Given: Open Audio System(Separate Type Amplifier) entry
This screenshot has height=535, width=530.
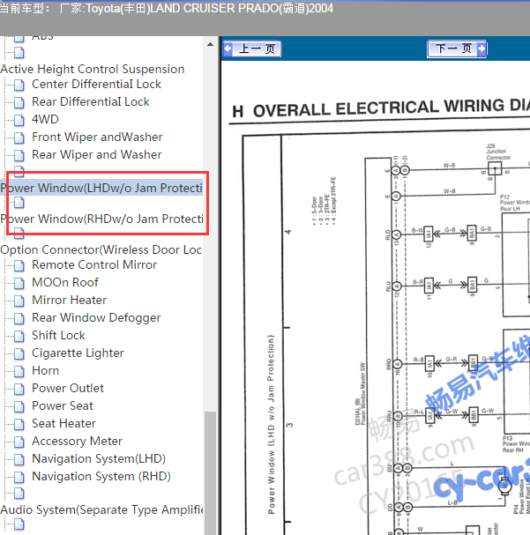Looking at the screenshot, I should pos(101,509).
